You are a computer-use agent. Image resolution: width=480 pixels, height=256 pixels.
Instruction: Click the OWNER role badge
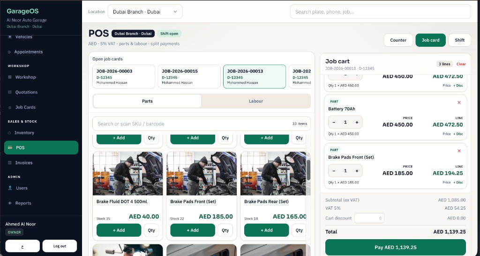click(x=15, y=232)
